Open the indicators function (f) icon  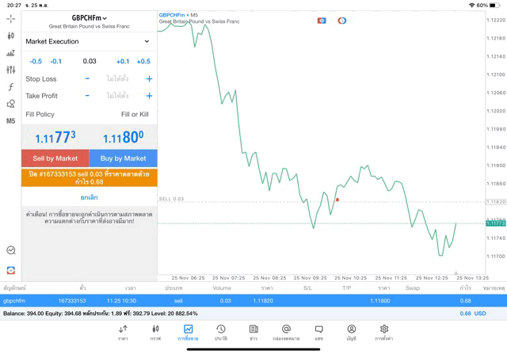[10, 87]
